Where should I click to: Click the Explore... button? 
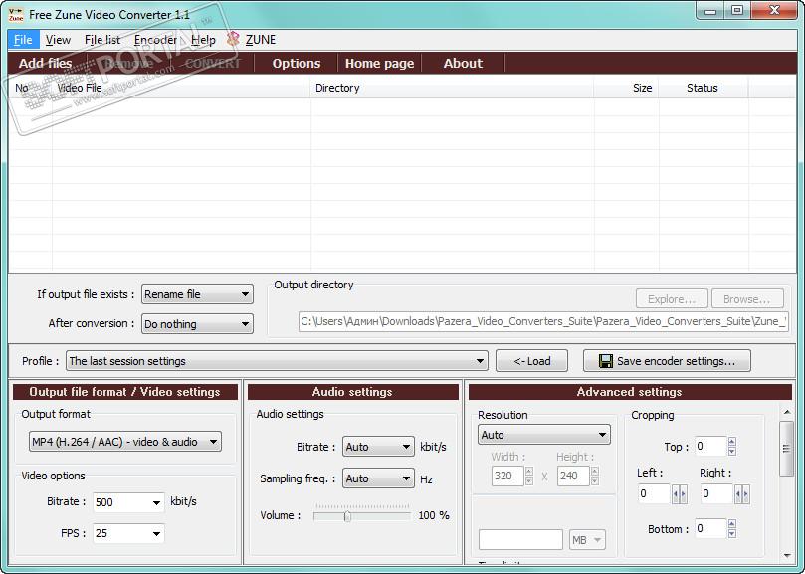(672, 298)
